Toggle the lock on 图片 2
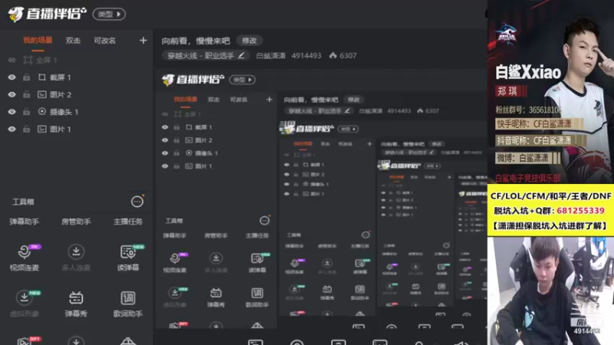The height and width of the screenshot is (345, 614). coord(26,94)
